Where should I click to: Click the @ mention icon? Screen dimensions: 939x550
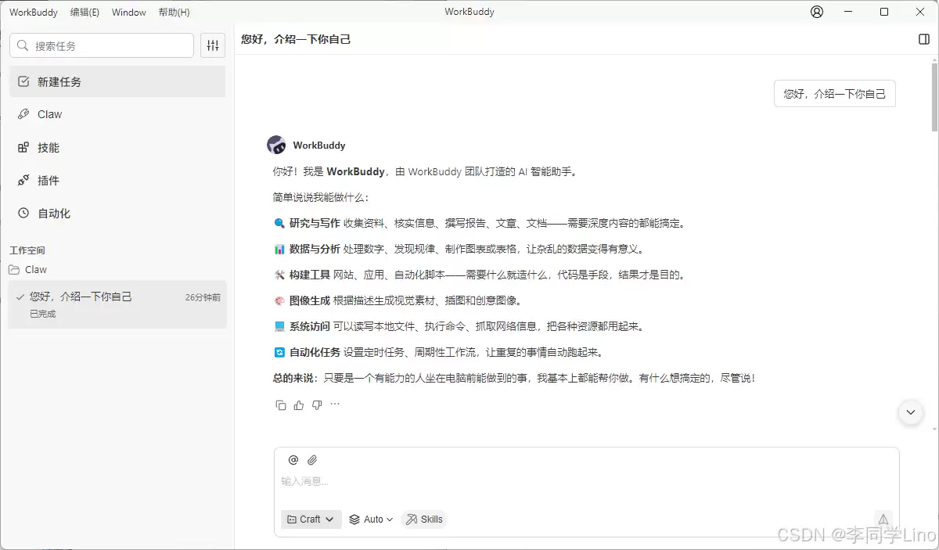coord(293,460)
